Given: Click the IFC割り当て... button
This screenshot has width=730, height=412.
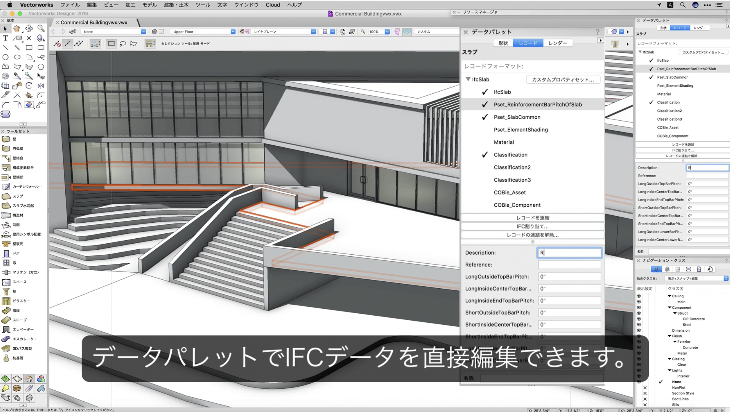Looking at the screenshot, I should pos(532,226).
